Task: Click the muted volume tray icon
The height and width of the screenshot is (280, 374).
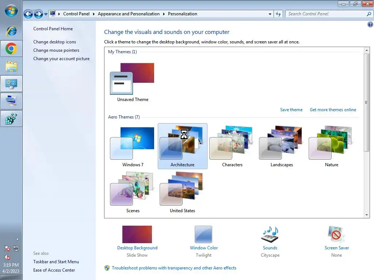Action: coord(7,257)
